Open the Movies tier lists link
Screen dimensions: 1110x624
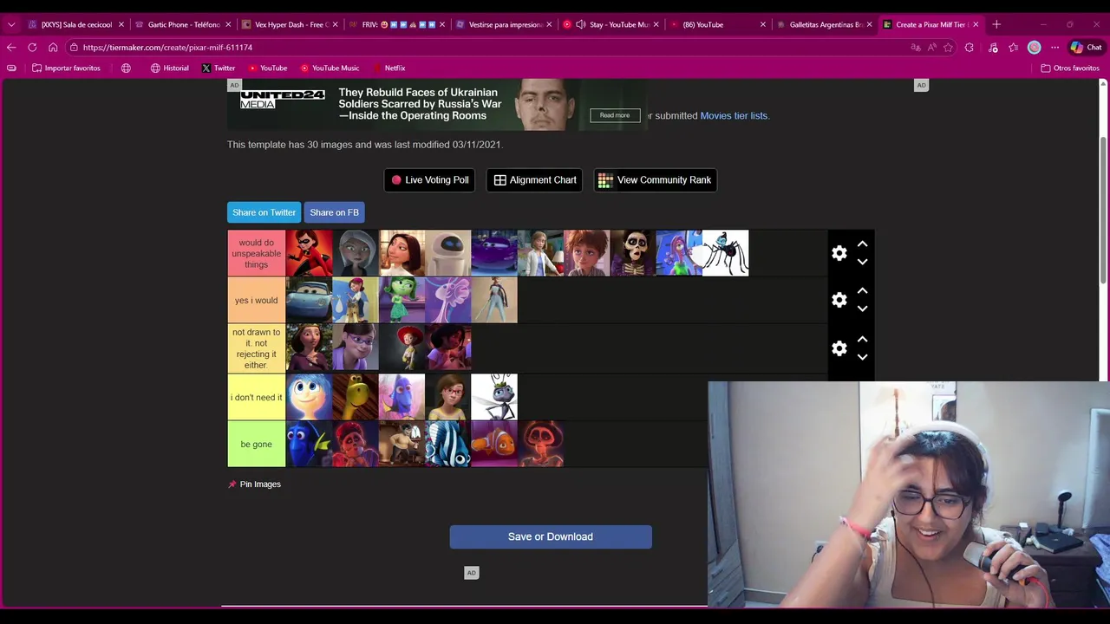735,115
